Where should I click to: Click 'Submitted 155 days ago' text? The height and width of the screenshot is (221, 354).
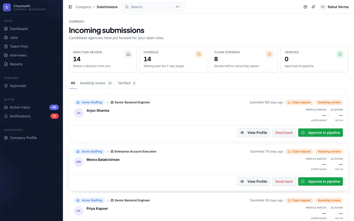click(x=266, y=200)
